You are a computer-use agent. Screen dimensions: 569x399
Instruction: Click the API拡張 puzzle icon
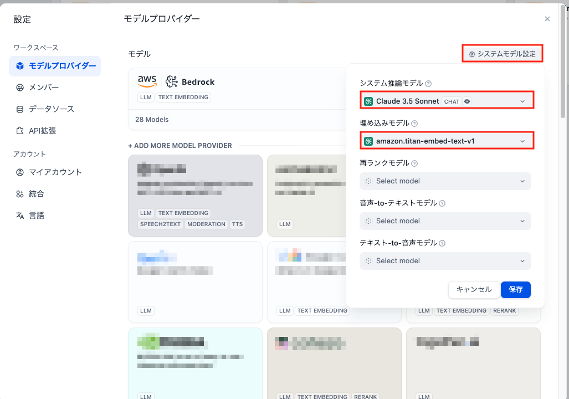tap(20, 131)
